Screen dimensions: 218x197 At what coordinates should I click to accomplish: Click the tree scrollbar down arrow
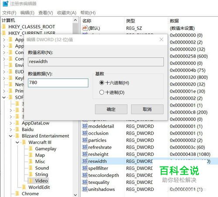(x=75, y=195)
